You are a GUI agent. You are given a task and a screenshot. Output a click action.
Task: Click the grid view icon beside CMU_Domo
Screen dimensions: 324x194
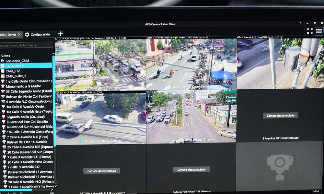pyautogui.click(x=3, y=66)
